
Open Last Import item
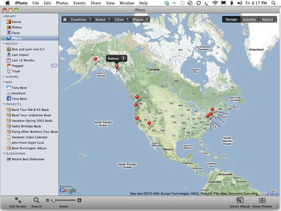pos(20,55)
